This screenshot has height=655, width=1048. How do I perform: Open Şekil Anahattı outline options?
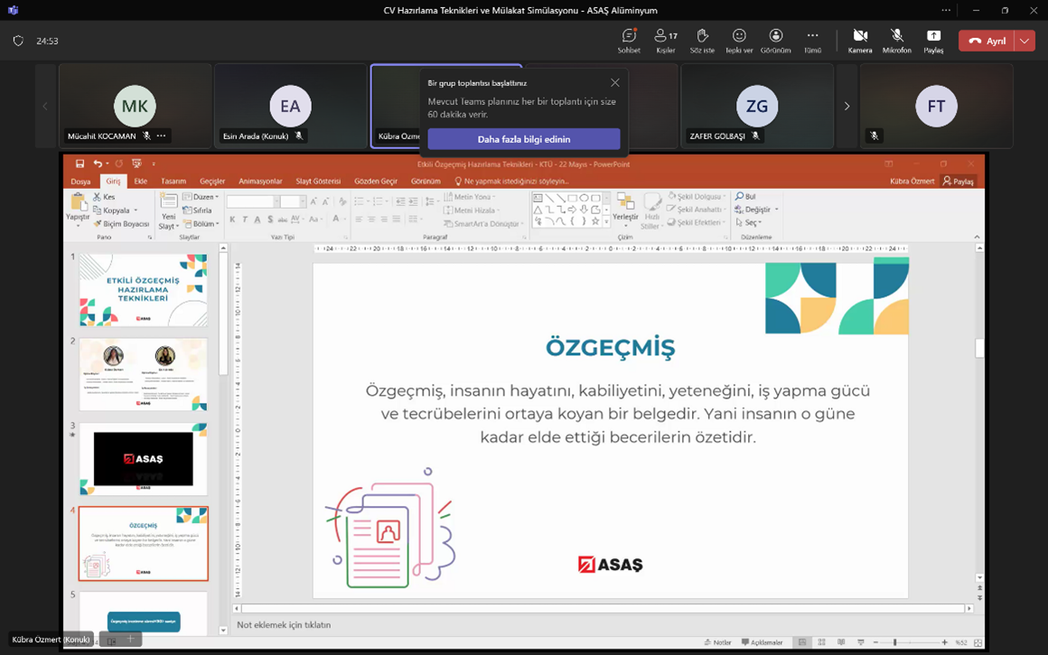(x=697, y=210)
